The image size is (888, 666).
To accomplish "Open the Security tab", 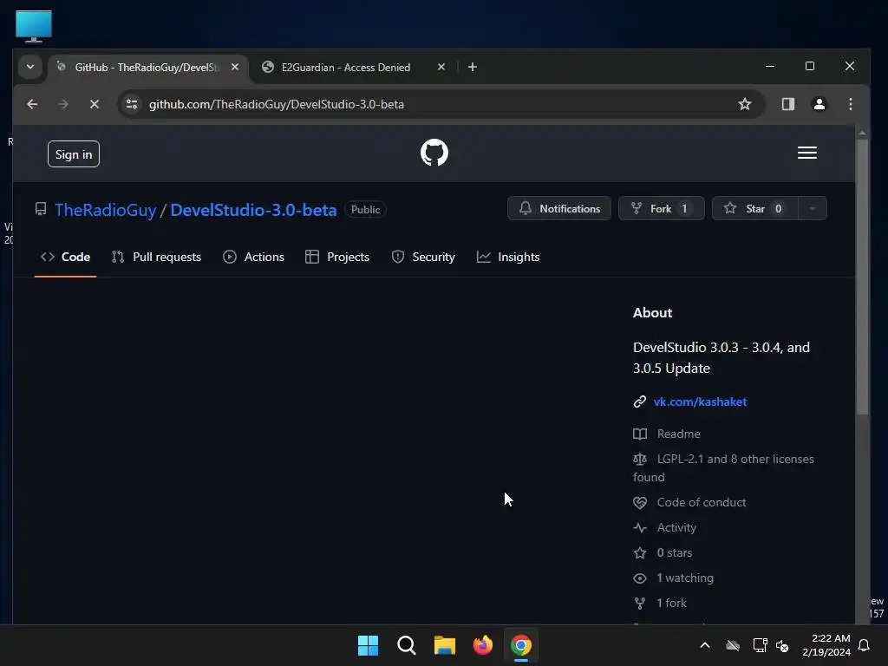I will [x=423, y=257].
